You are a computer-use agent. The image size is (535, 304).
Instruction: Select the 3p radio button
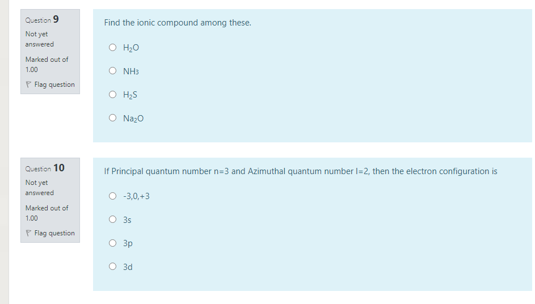point(112,243)
